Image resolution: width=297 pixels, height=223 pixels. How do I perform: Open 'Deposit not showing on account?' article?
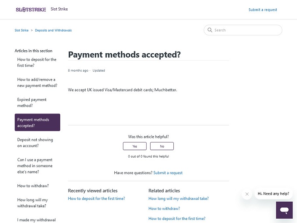[x=35, y=143]
